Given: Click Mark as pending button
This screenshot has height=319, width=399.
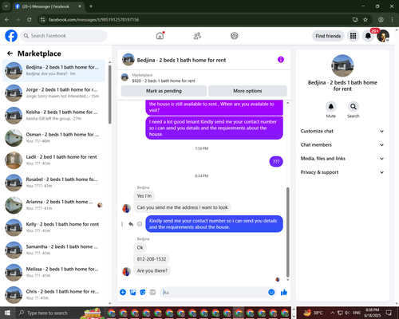Looking at the screenshot, I should tap(164, 91).
